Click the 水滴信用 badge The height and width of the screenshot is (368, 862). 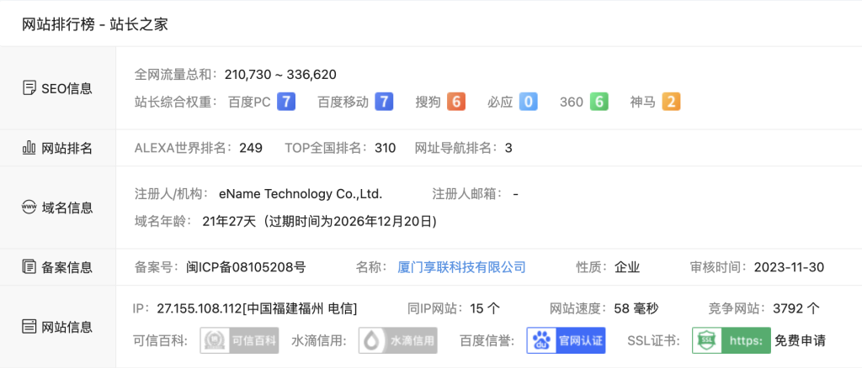pos(398,340)
